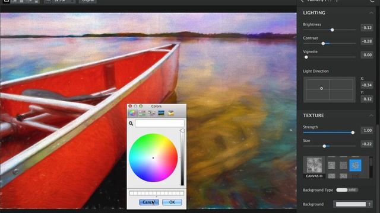Click the Strength value field 1.00

point(367,130)
